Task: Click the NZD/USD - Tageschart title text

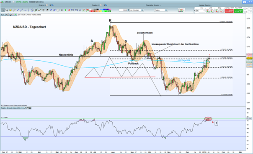Action: click(29, 27)
